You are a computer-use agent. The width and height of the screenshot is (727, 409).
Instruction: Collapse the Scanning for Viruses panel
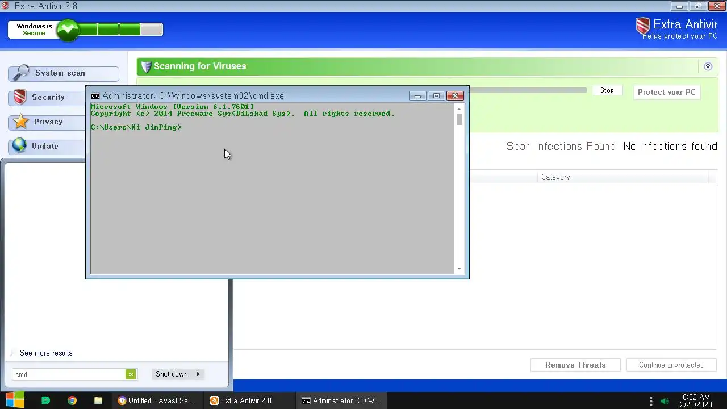tap(708, 66)
